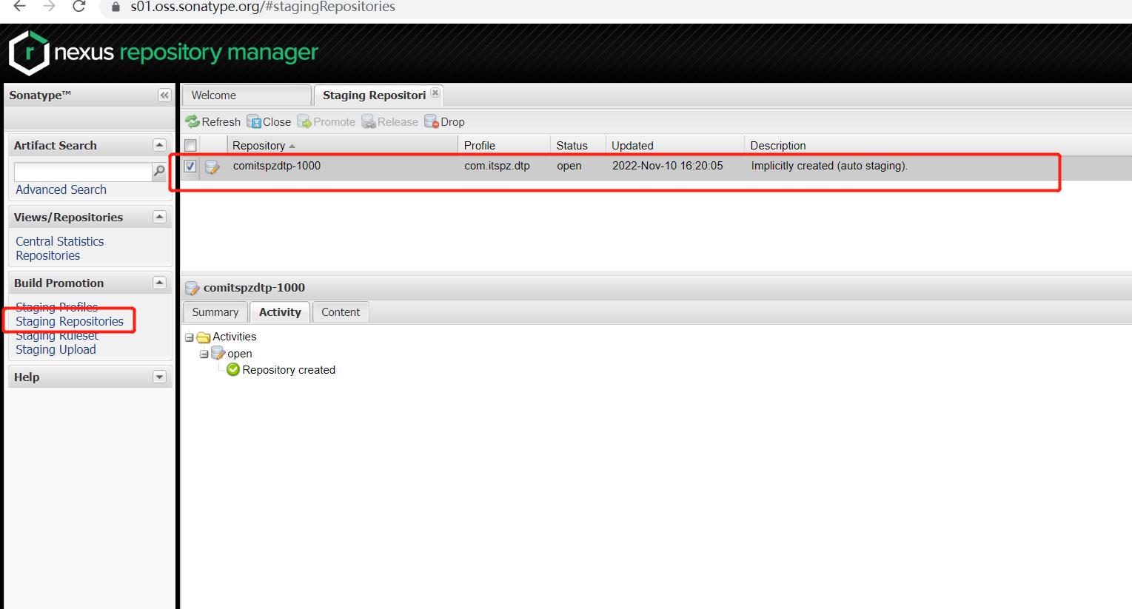Viewport: 1132px width, 609px height.
Task: Open the Central Statistics link
Action: 60,242
